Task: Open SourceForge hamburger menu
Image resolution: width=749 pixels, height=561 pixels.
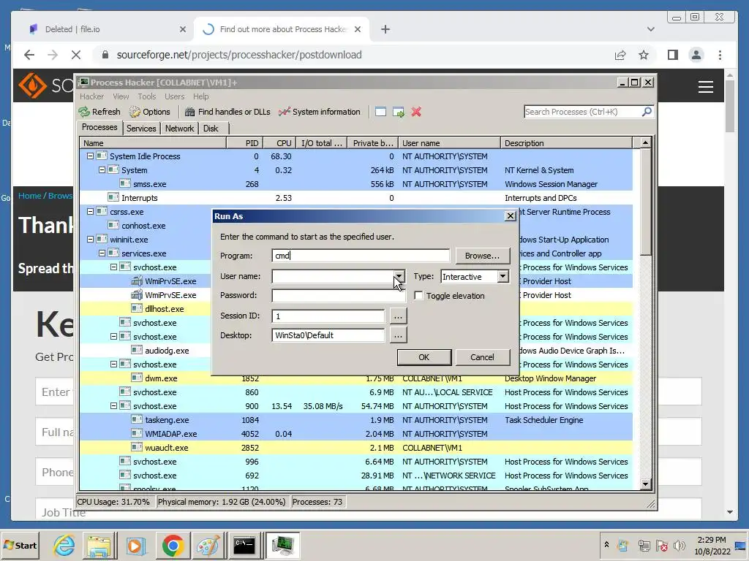Action: pos(706,87)
